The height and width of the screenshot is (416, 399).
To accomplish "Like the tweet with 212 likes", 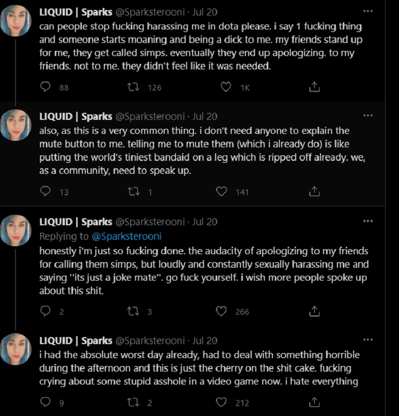I will click(x=221, y=402).
